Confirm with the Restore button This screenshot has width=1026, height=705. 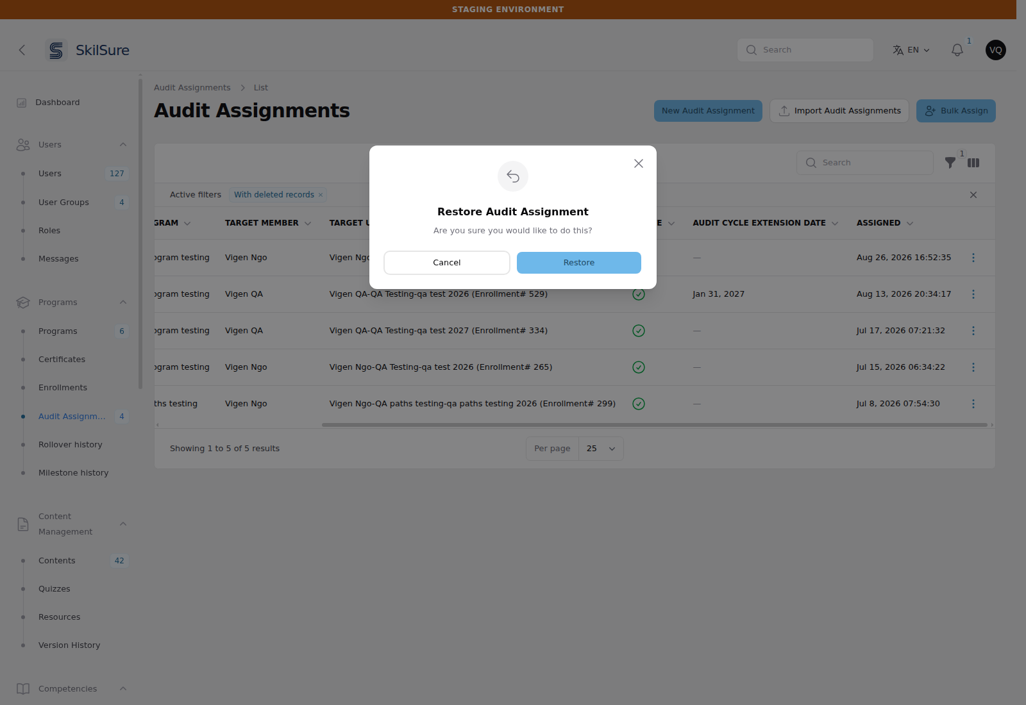[578, 263]
